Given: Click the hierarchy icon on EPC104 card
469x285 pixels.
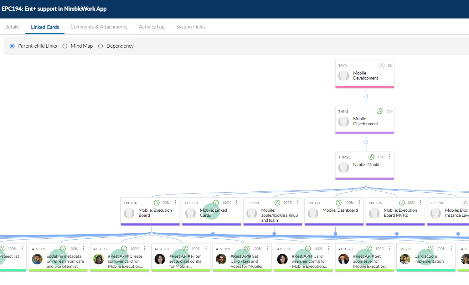Looking at the screenshot, I should 157,203.
